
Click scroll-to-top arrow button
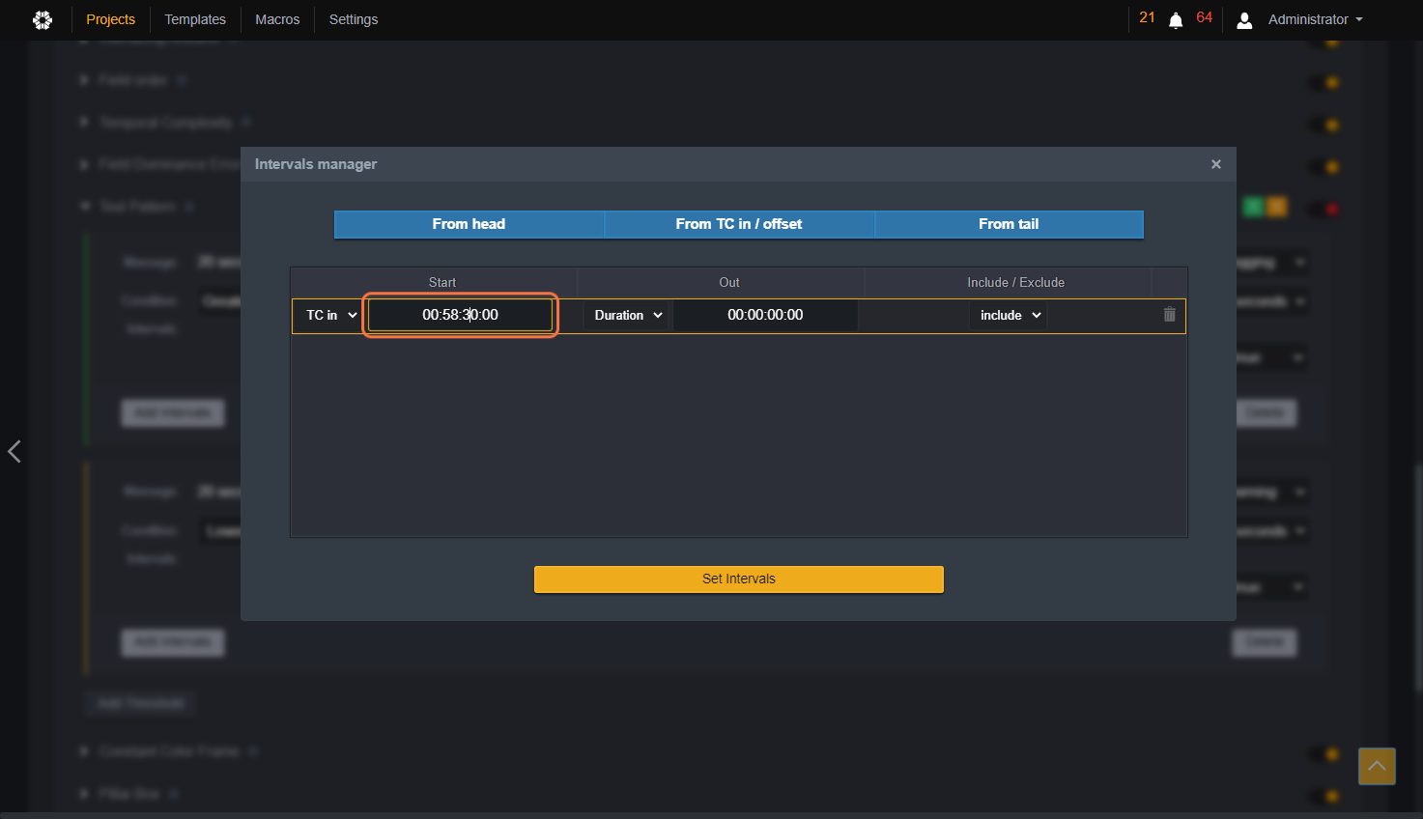pyautogui.click(x=1377, y=766)
